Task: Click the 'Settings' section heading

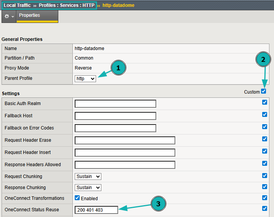Action: click(11, 94)
